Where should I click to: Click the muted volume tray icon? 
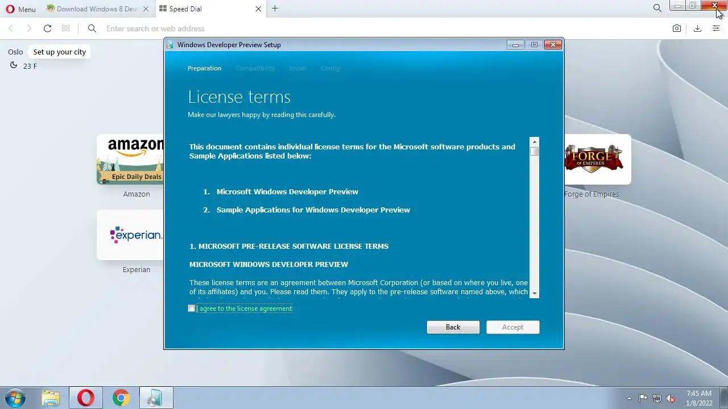click(x=671, y=398)
